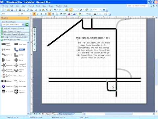
Task: Toggle Underline formatting
Action: coord(41,14)
